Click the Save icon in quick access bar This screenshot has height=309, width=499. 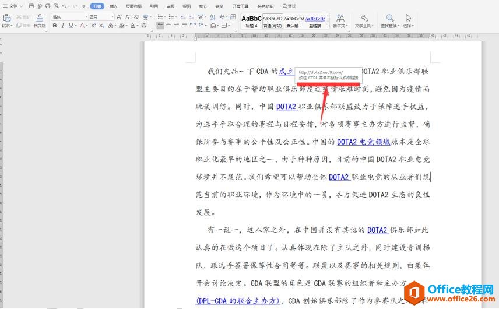pyautogui.click(x=31, y=6)
